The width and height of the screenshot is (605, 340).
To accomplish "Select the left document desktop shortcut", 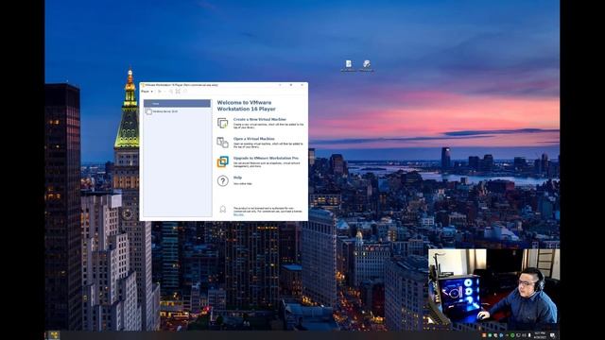I will pos(349,65).
